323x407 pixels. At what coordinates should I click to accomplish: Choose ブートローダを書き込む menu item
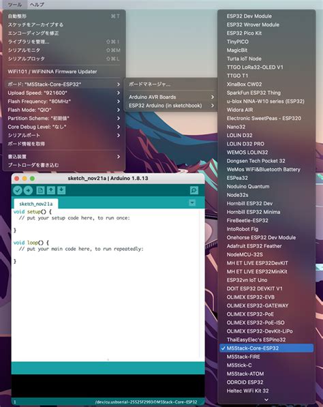(64, 165)
